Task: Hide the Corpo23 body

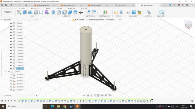Action: 11,69
